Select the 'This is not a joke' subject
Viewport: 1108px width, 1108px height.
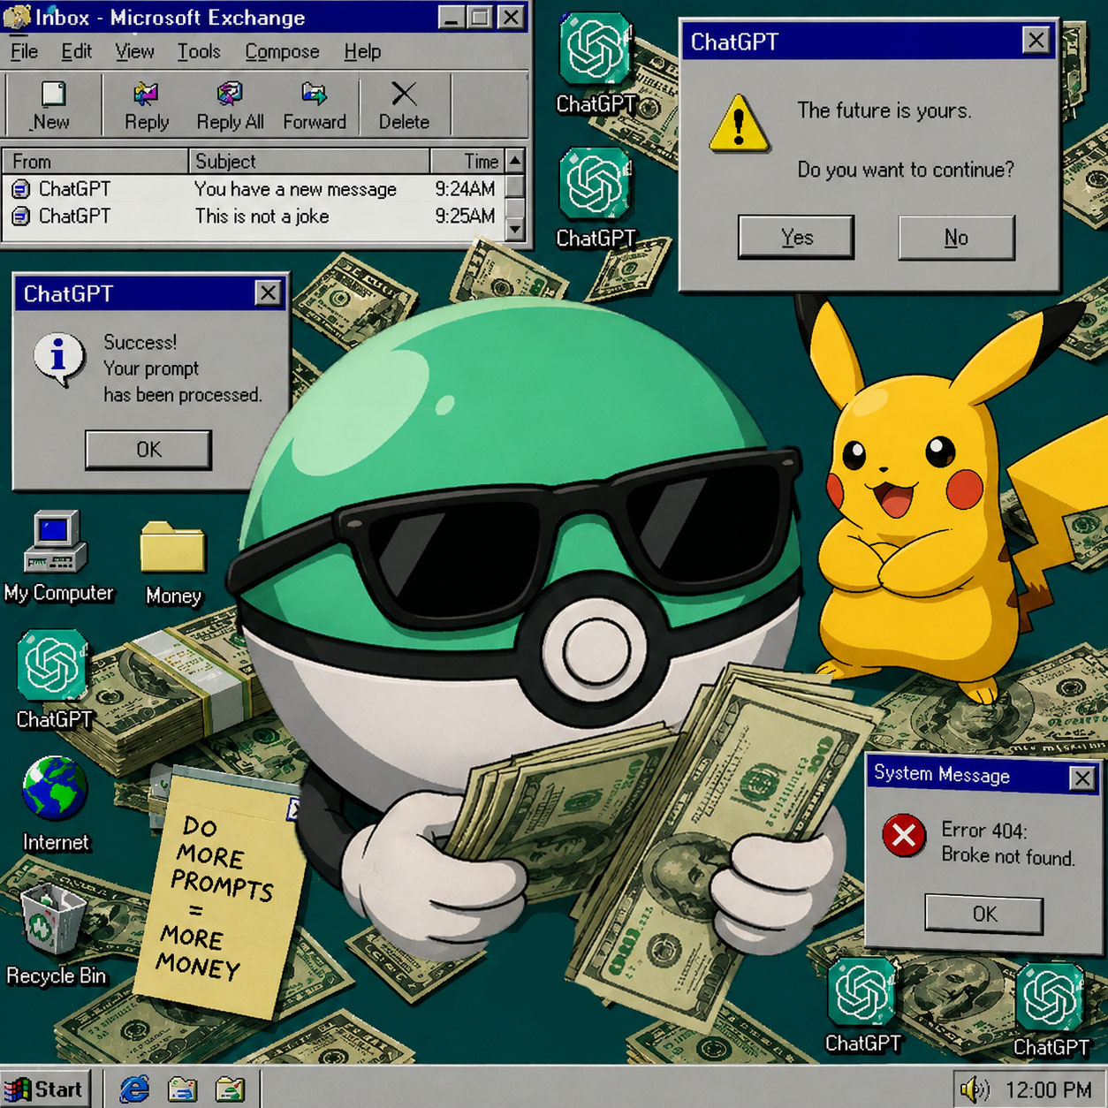click(x=262, y=216)
